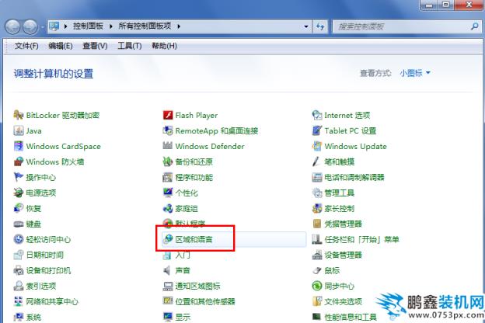Open the 编辑(E) menu
485x323 pixels.
pyautogui.click(x=61, y=46)
